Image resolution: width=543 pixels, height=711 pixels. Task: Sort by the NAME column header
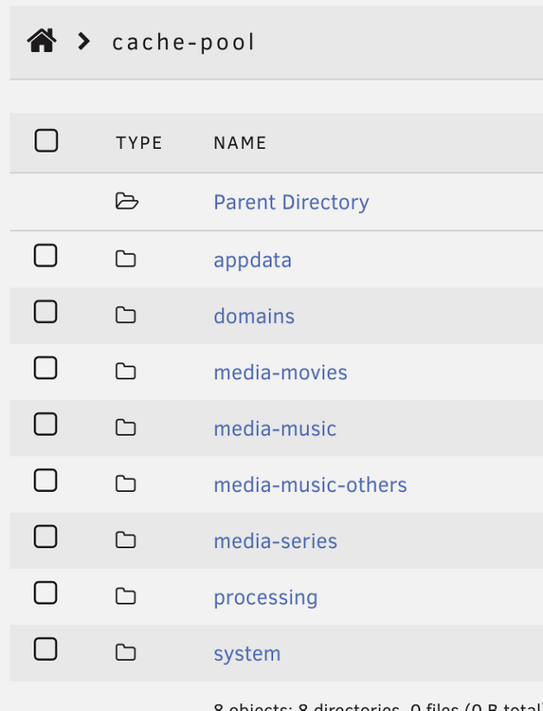(240, 143)
